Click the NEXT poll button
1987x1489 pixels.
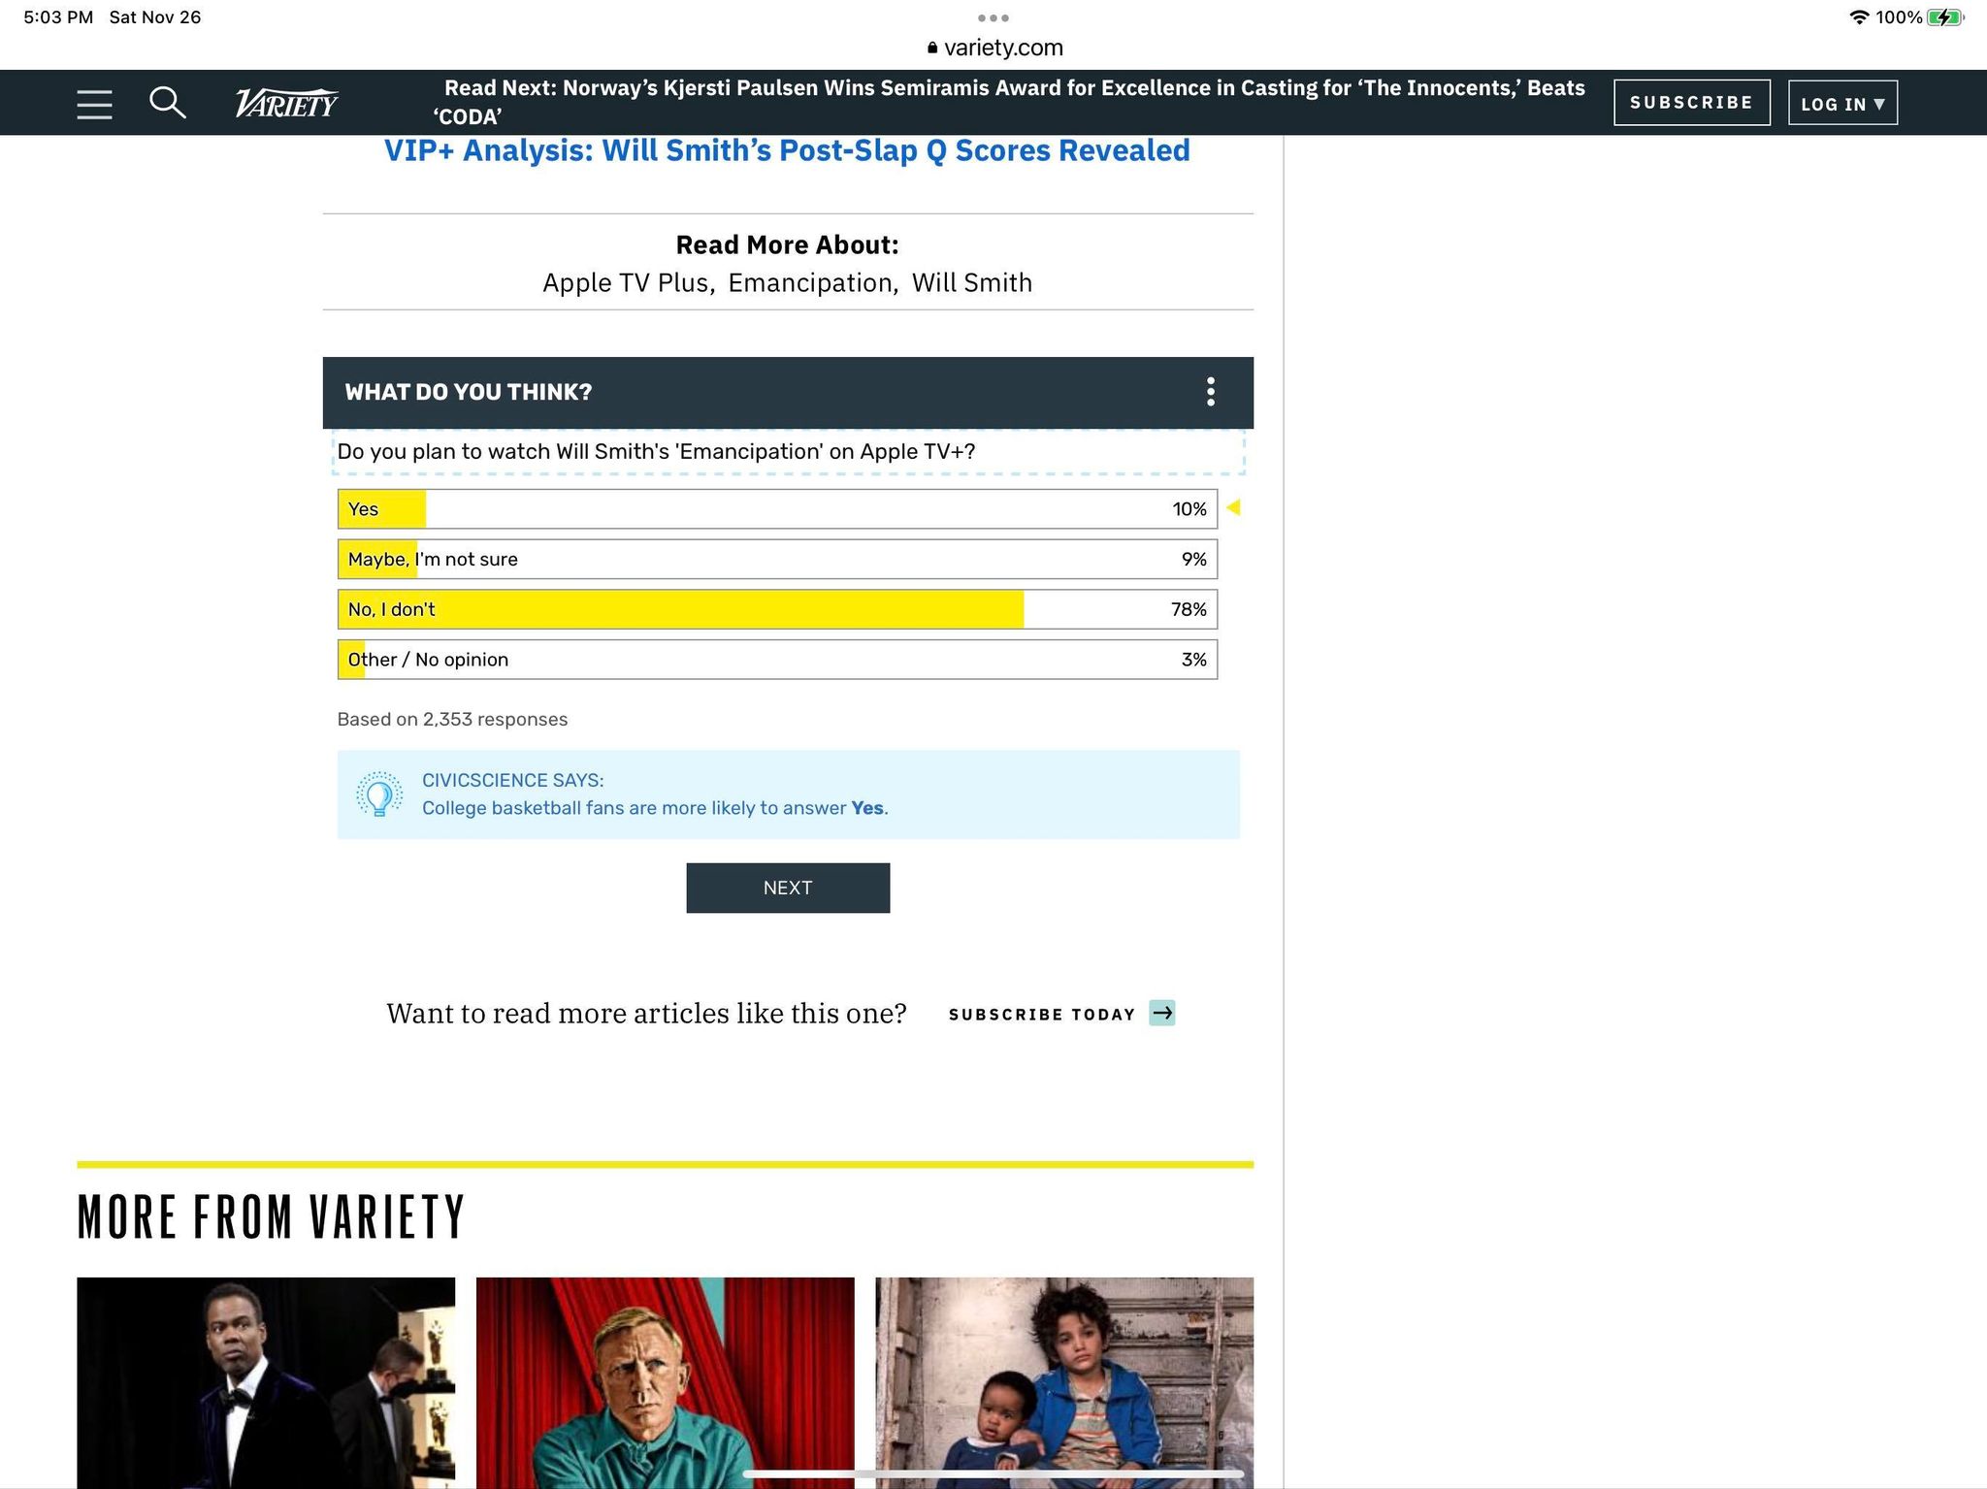[x=788, y=888]
